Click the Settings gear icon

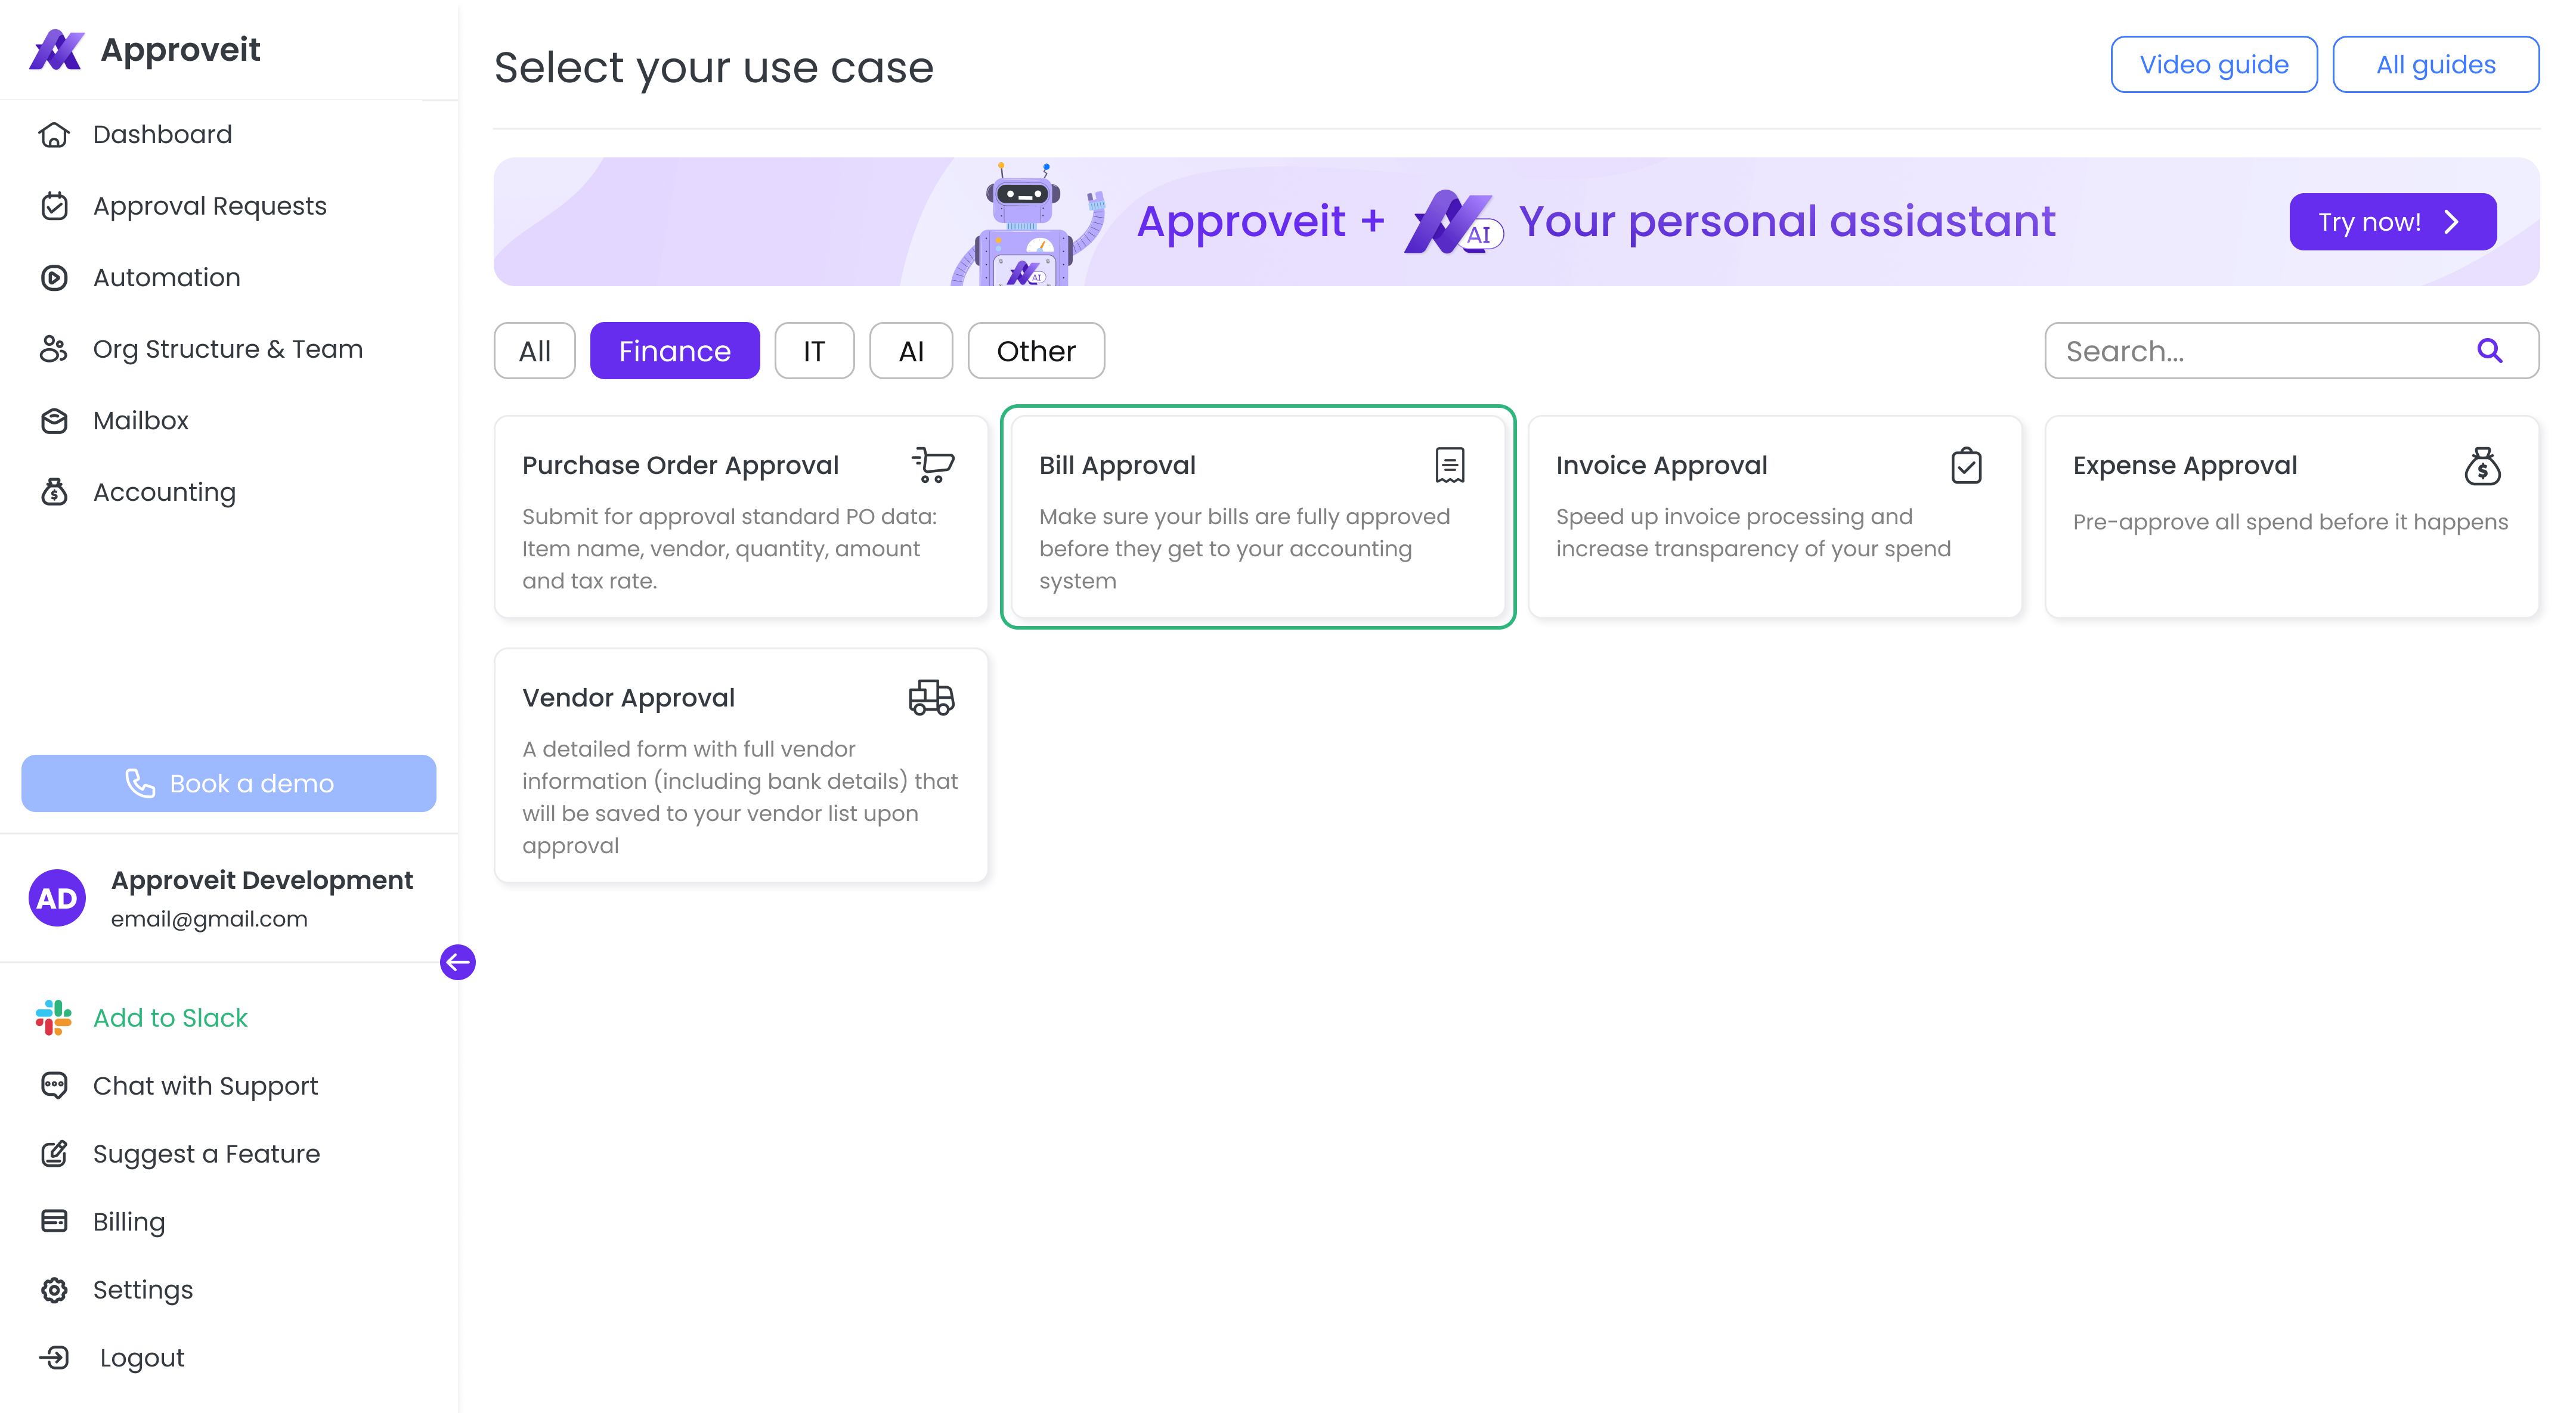54,1290
